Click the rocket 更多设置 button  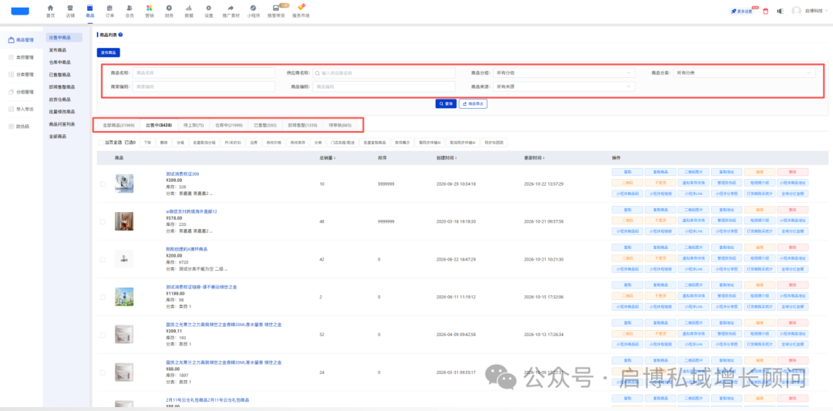pyautogui.click(x=744, y=11)
